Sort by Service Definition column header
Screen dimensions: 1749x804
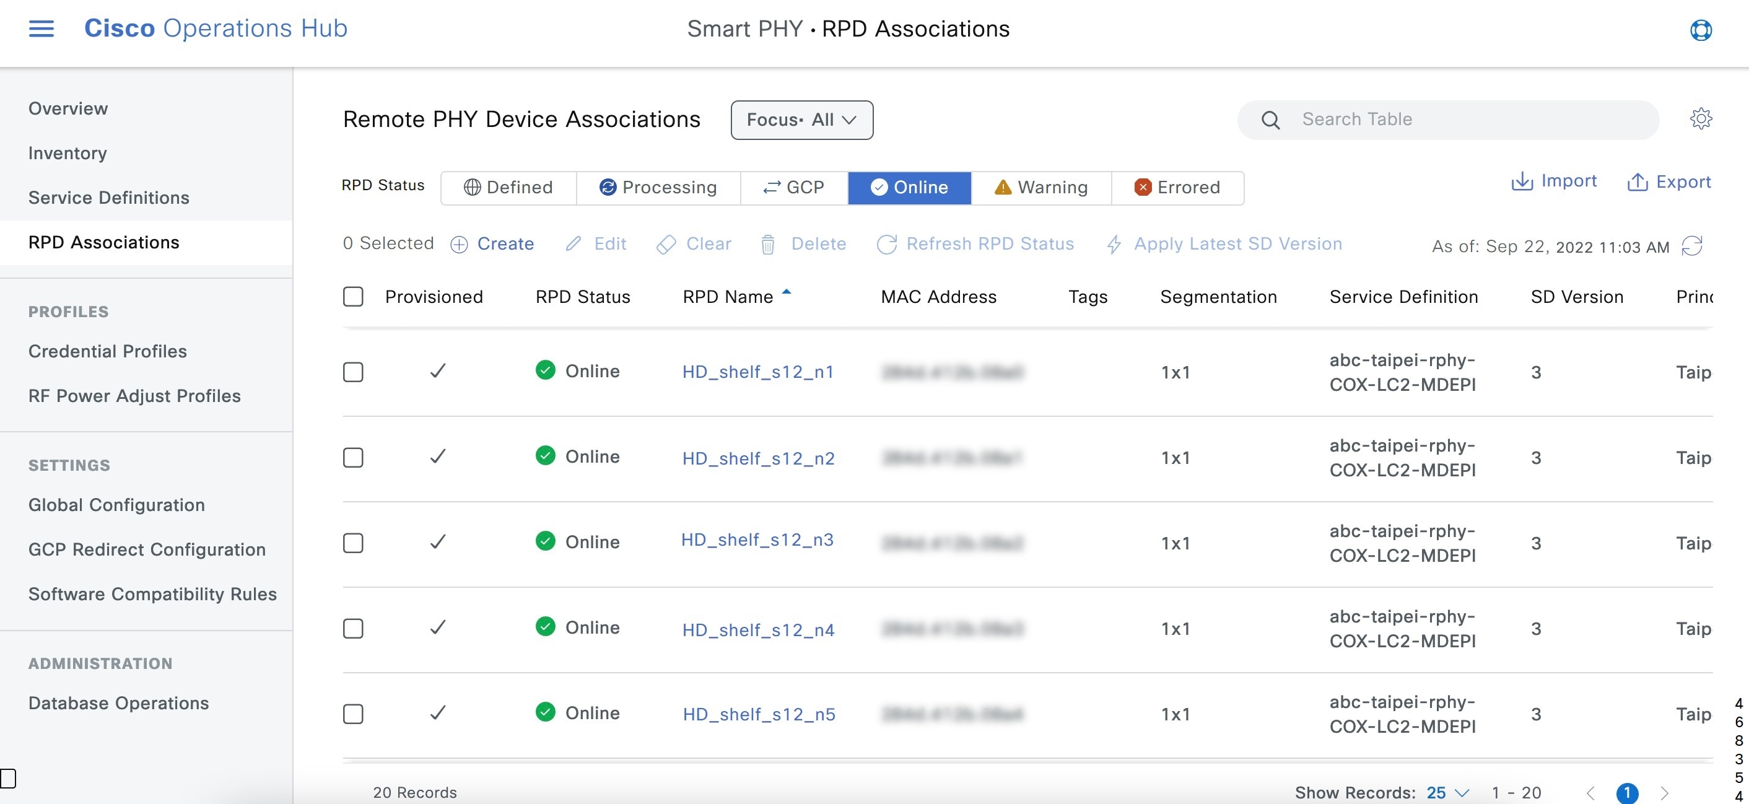(1403, 297)
